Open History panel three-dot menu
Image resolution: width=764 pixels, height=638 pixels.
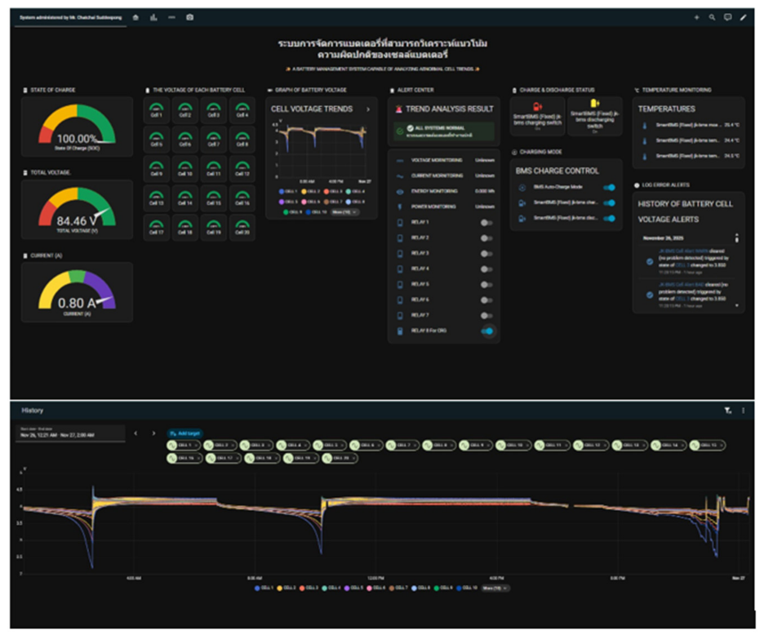tap(743, 410)
